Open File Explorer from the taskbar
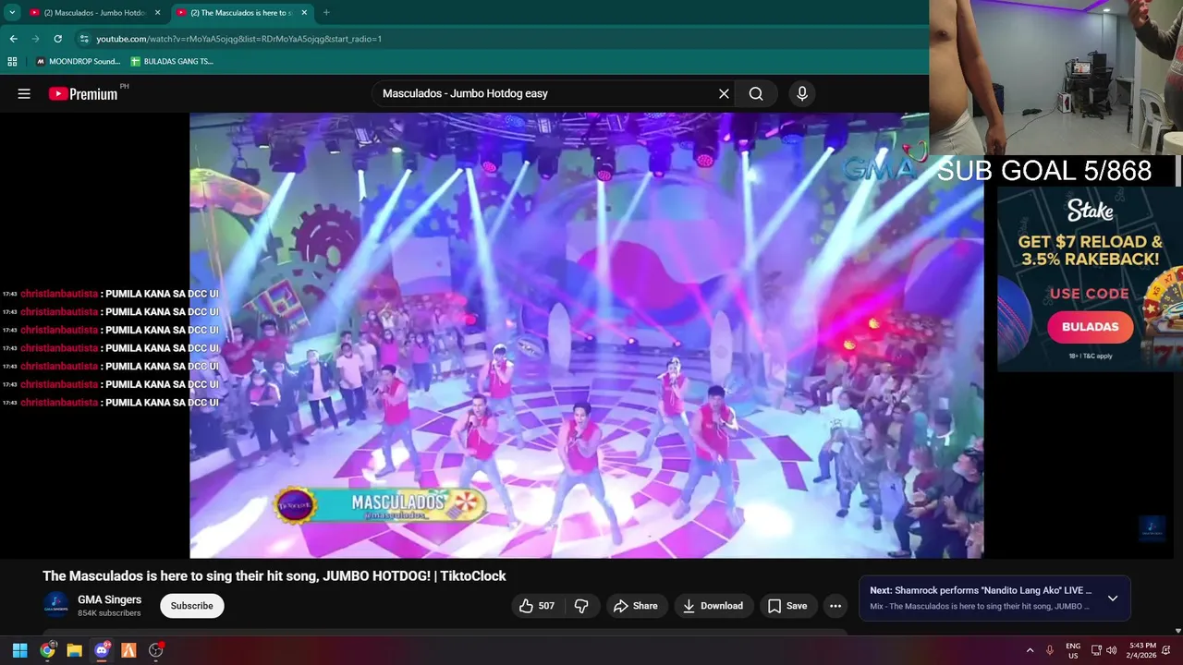Image resolution: width=1183 pixels, height=665 pixels. pyautogui.click(x=74, y=650)
